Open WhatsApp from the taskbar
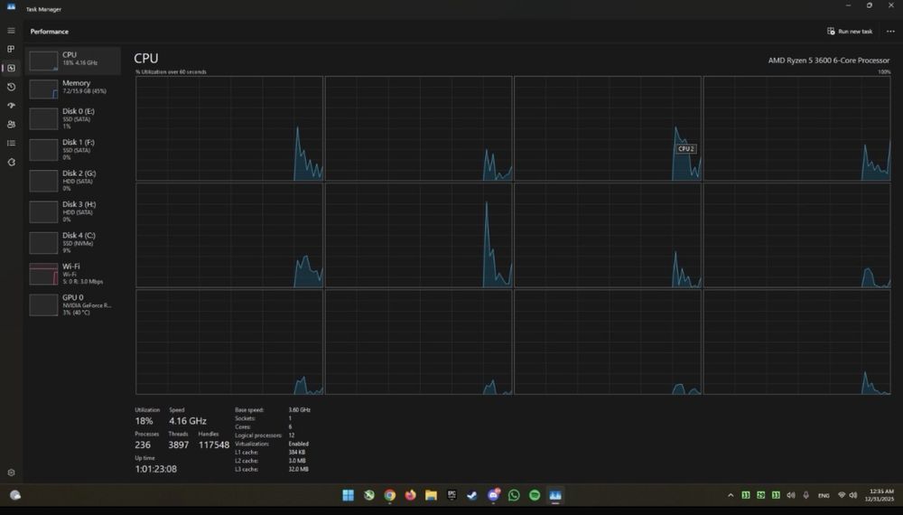This screenshot has width=903, height=515. [514, 495]
